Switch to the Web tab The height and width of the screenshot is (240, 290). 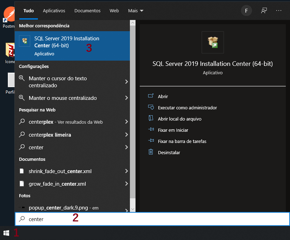pos(114,11)
